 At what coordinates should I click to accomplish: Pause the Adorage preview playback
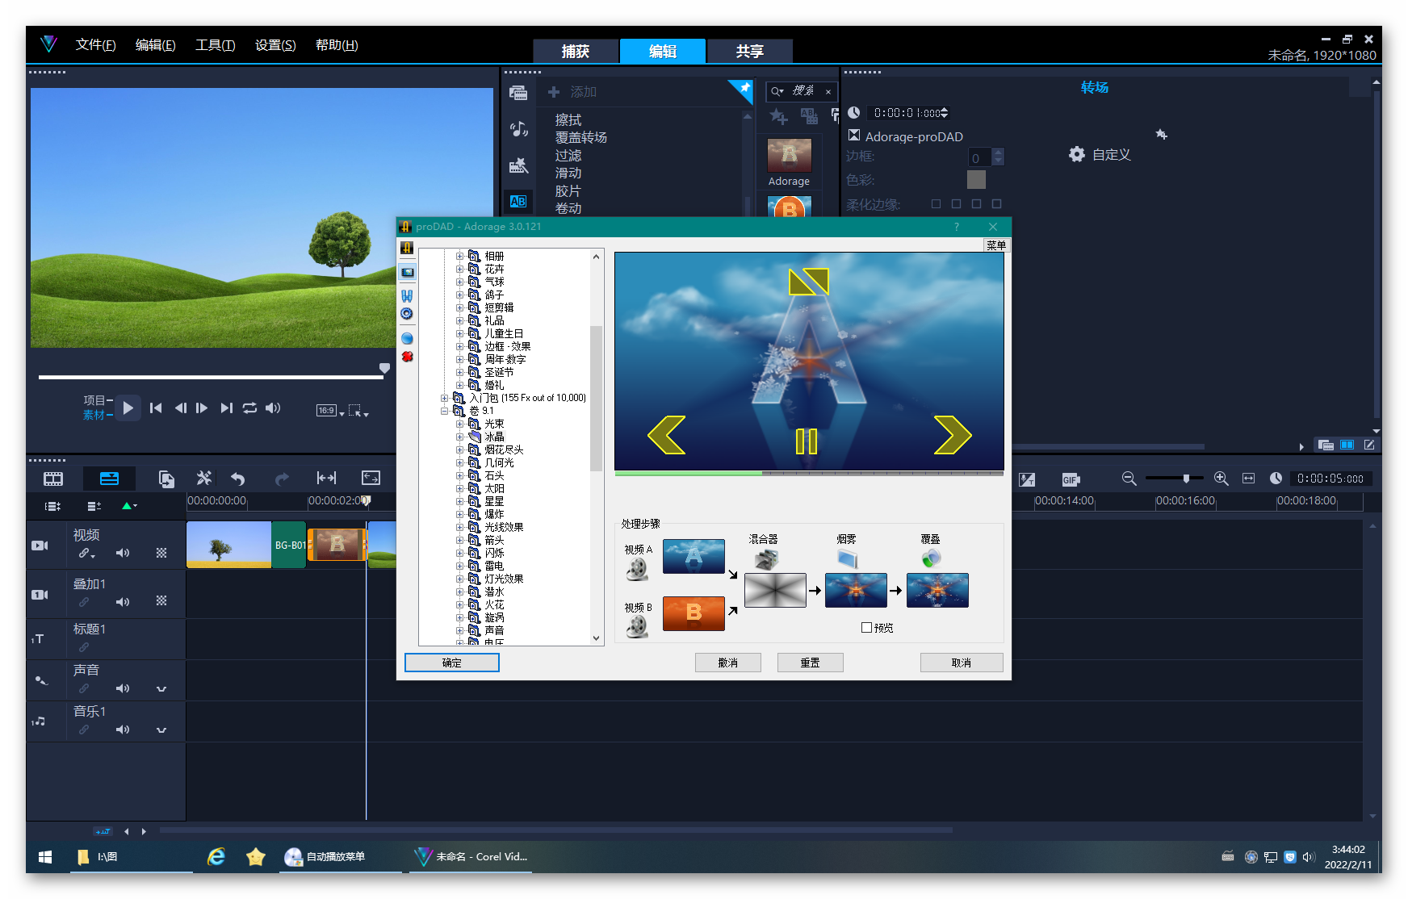click(807, 441)
